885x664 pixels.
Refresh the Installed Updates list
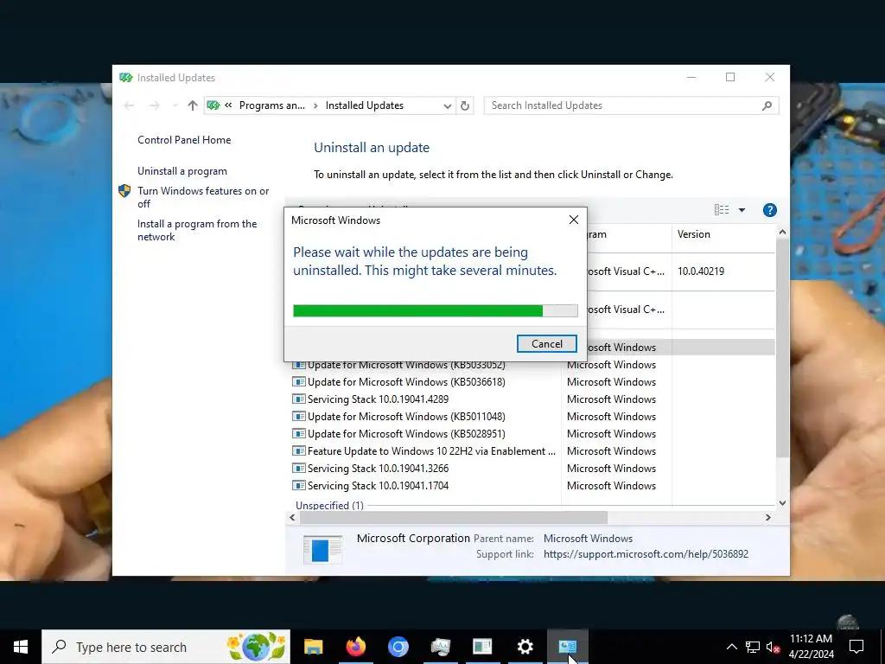coord(464,105)
